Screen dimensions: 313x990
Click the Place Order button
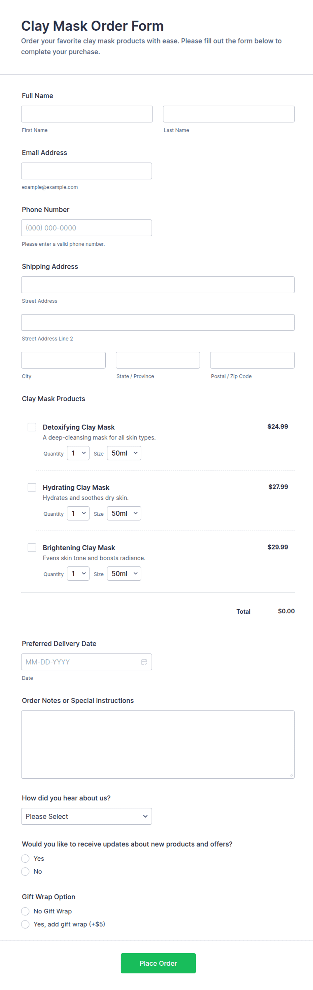click(158, 963)
